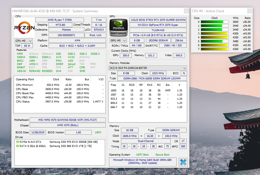Screen dimensions: 260x175
Task: Click NVIDIA GeForce RTX 2070 Super field
Action: pos(158,25)
